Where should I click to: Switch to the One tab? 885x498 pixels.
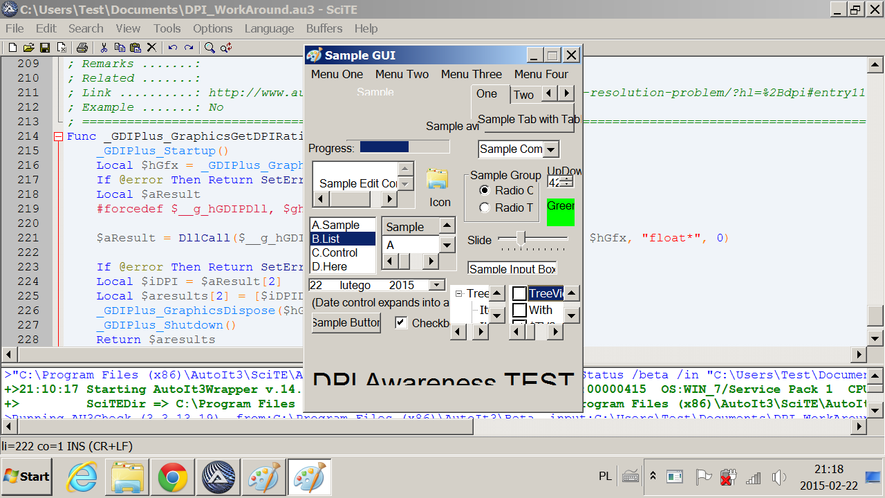(490, 94)
